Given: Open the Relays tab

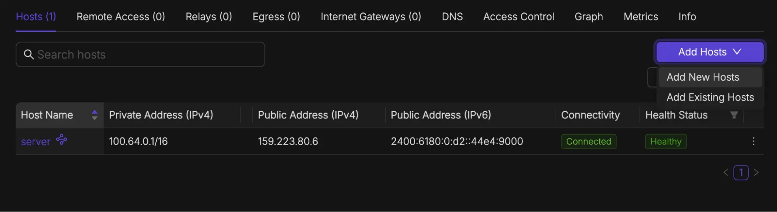Looking at the screenshot, I should pyautogui.click(x=209, y=17).
